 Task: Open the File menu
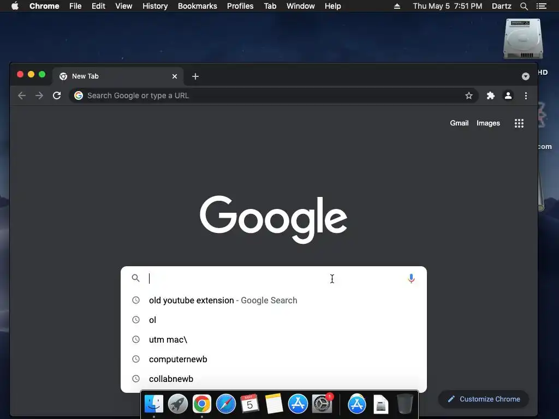75,6
